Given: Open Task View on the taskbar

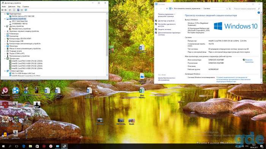Looking at the screenshot, I should coord(17,146).
